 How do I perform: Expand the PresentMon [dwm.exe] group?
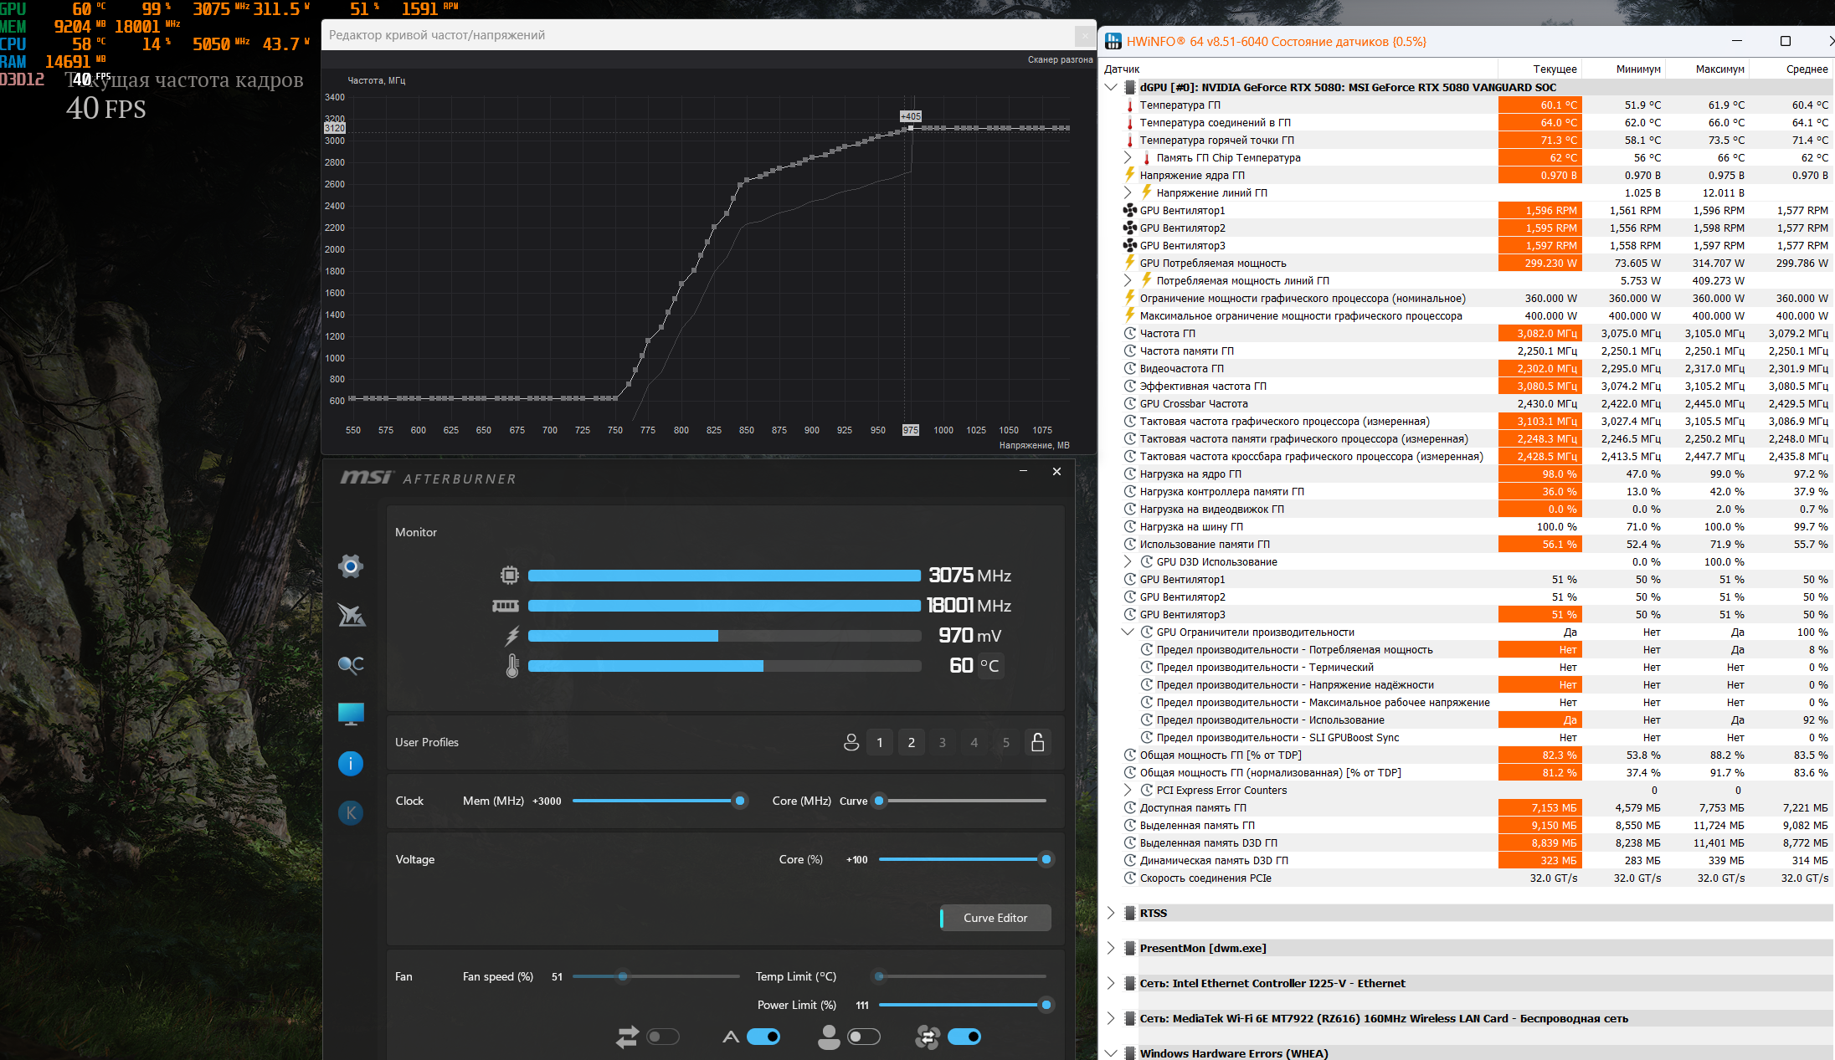1111,948
